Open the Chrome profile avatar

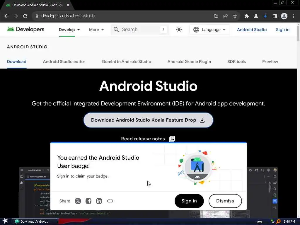coord(284,16)
